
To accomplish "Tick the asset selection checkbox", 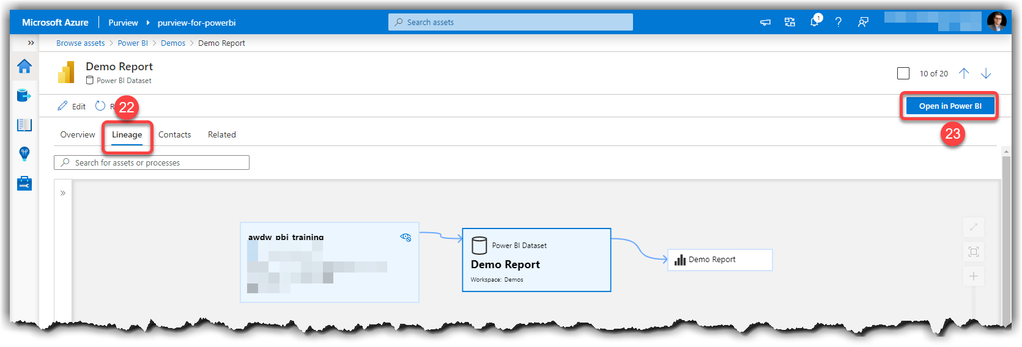I will pyautogui.click(x=903, y=73).
